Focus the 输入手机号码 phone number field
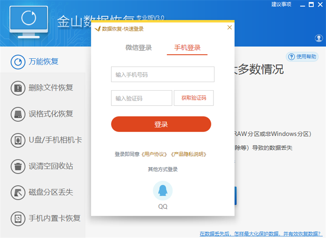 (x=163, y=74)
